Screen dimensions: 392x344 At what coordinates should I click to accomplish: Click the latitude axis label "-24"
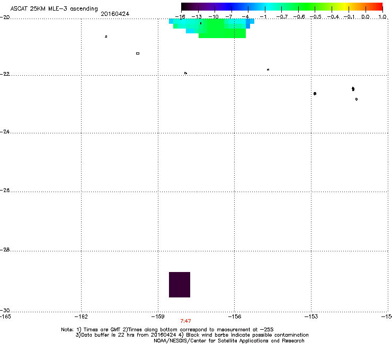(5, 132)
